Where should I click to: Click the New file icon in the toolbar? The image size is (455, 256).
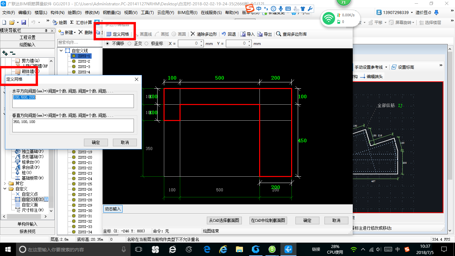(x=4, y=22)
